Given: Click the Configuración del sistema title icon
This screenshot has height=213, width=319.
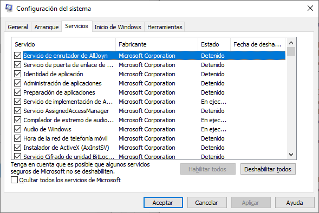Looking at the screenshot, I should (9, 8).
